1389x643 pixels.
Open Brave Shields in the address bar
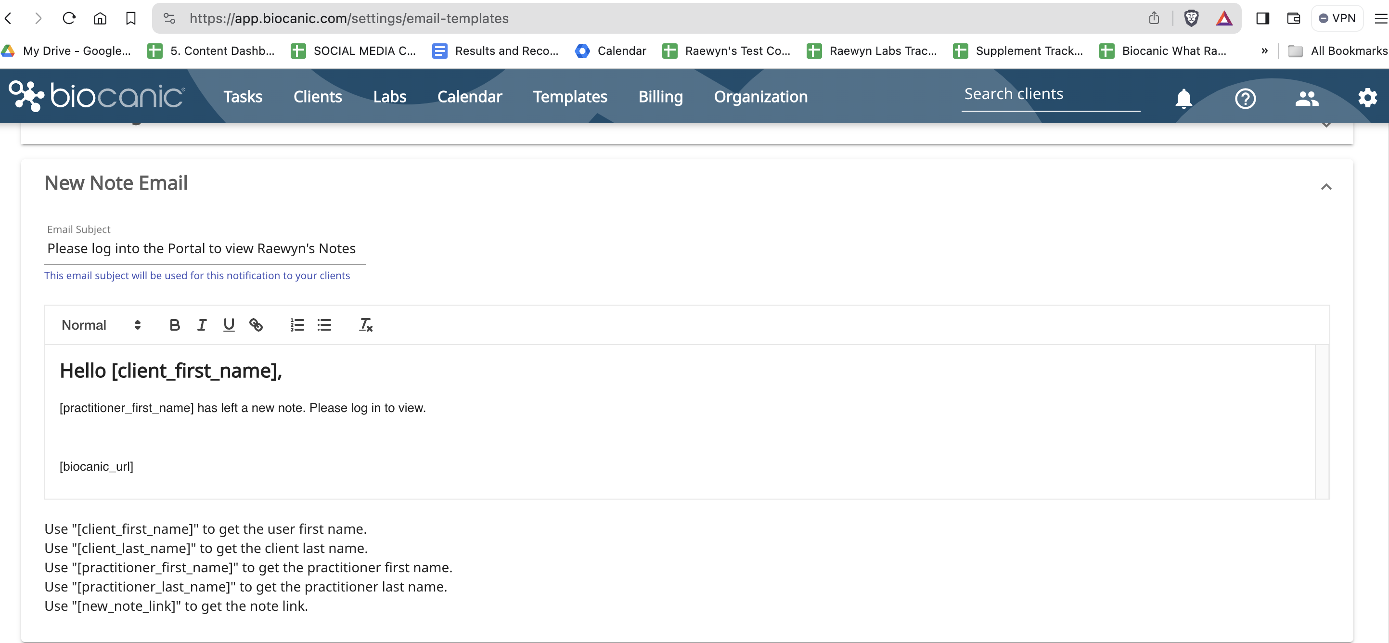coord(1191,18)
